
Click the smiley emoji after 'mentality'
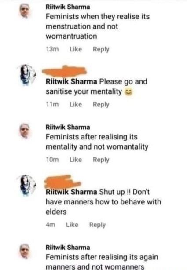(128, 92)
